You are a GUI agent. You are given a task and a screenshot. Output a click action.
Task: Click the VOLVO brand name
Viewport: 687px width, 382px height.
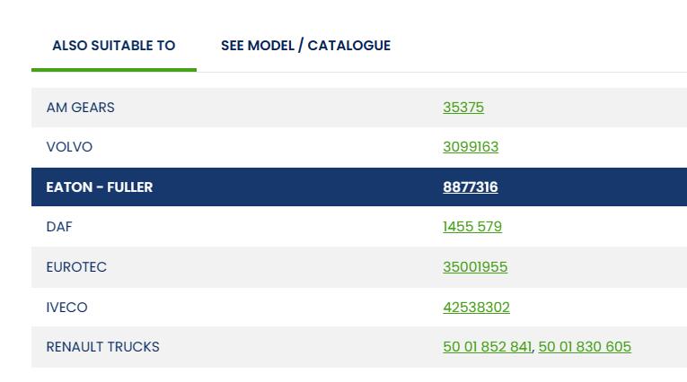click(x=69, y=147)
